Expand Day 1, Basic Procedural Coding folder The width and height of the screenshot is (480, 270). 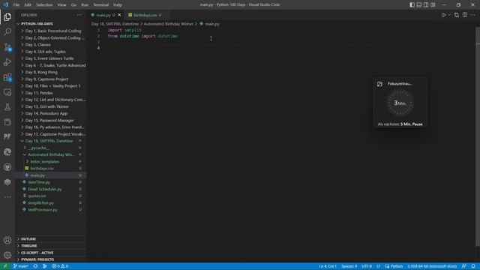pos(51,31)
